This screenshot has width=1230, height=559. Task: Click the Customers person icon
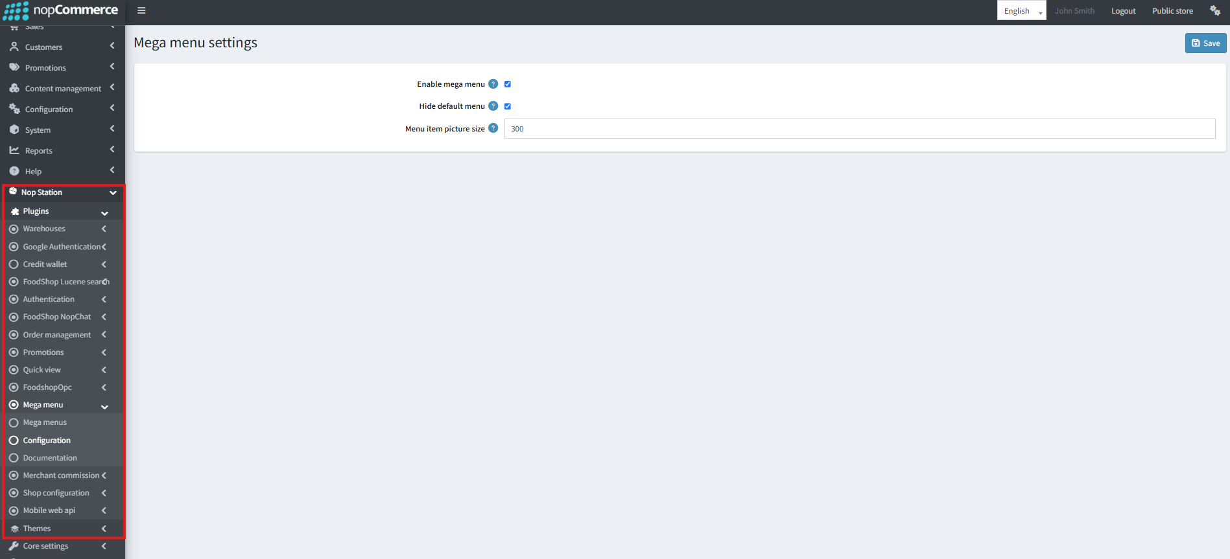pos(14,47)
